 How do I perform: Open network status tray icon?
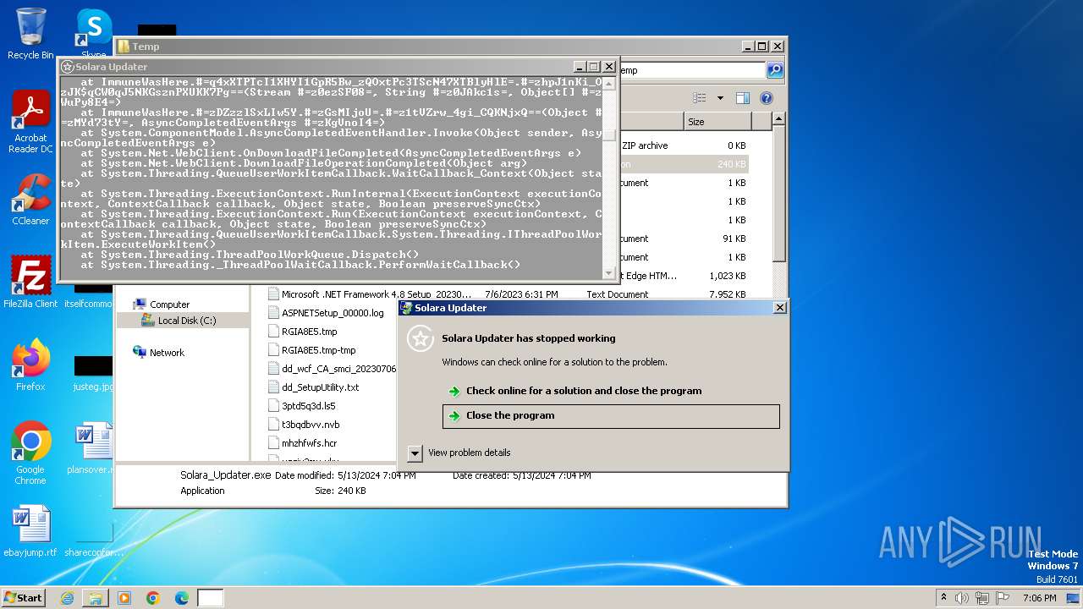point(983,598)
